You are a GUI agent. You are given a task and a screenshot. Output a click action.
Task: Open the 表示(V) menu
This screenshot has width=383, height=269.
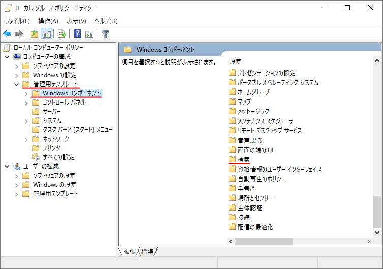pos(76,21)
